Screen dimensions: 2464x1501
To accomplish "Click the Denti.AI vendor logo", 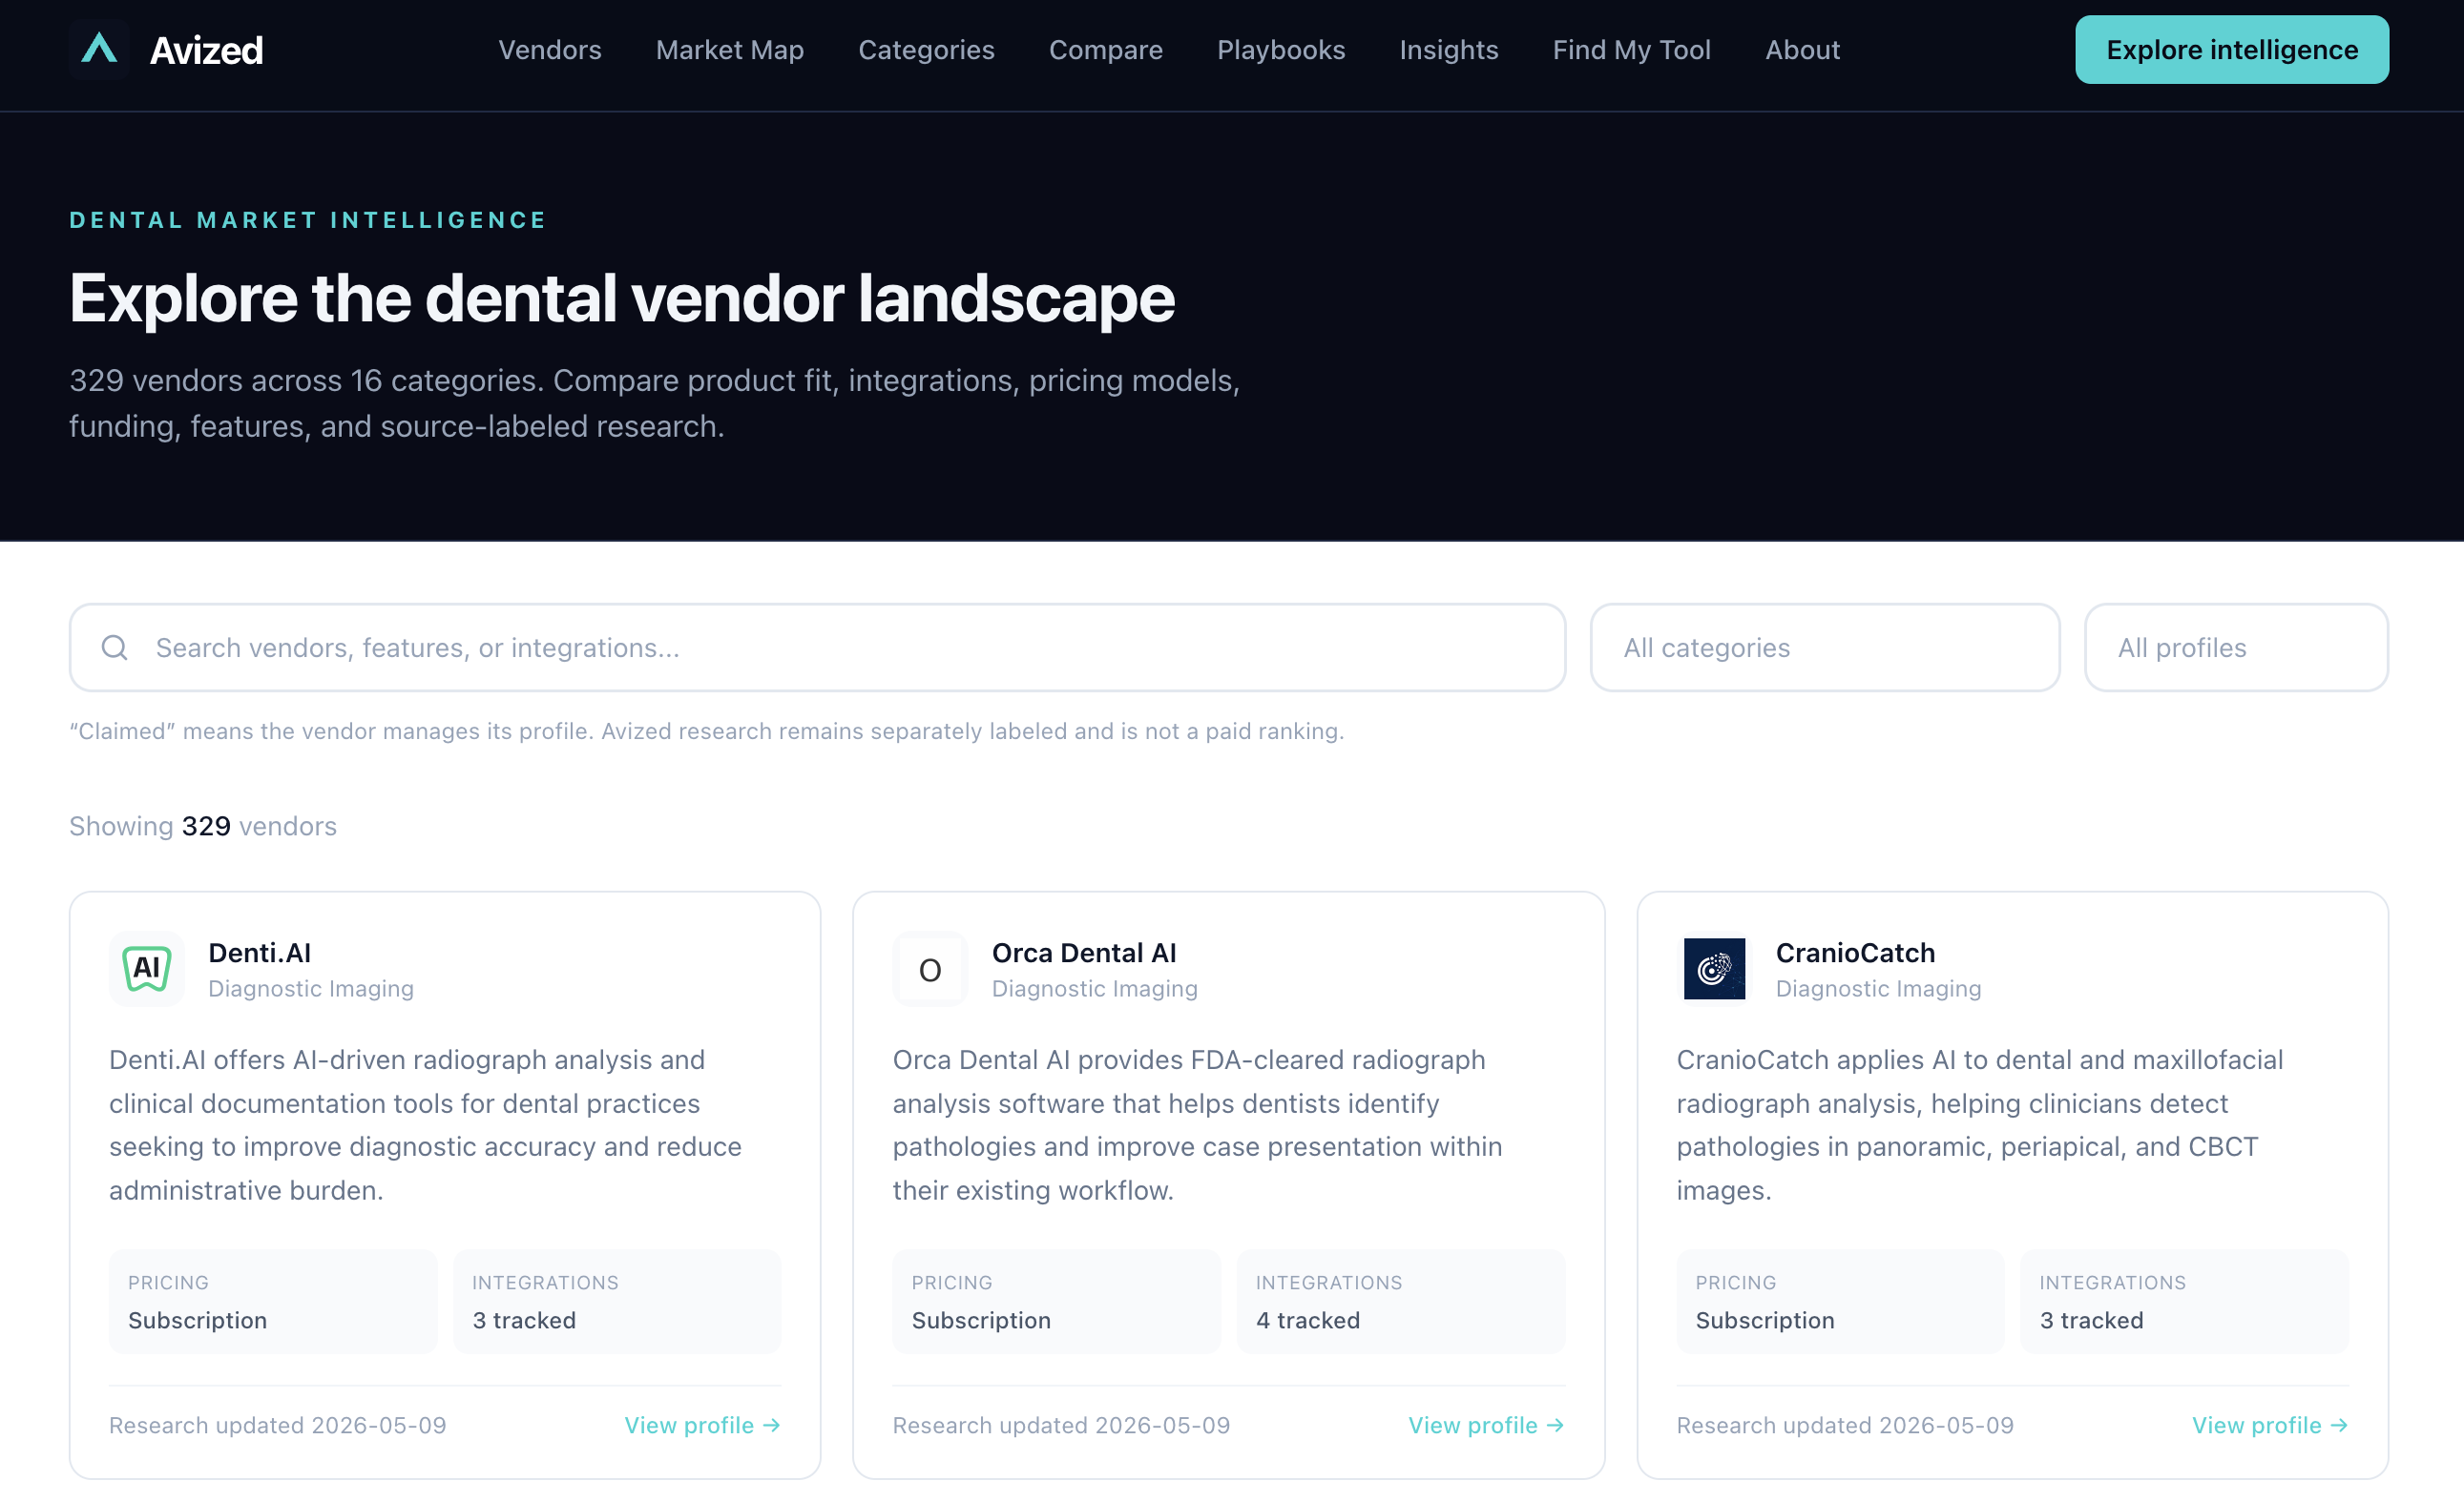I will [147, 968].
